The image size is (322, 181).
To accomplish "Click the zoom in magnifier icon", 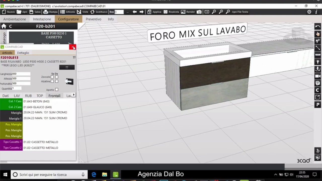I will [214, 12].
